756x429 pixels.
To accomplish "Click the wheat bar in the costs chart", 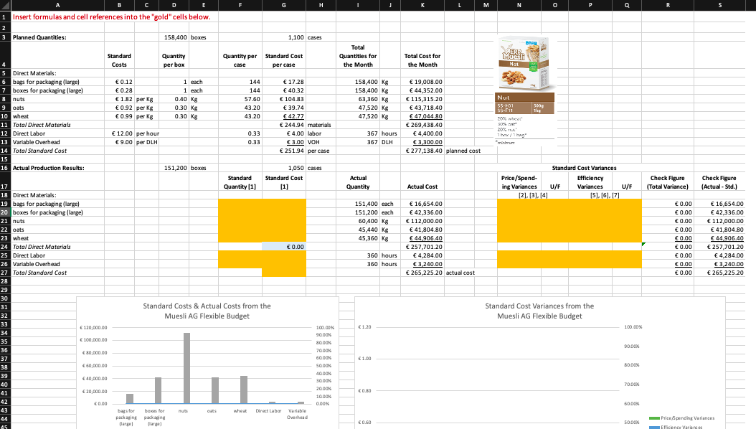I will pyautogui.click(x=244, y=390).
